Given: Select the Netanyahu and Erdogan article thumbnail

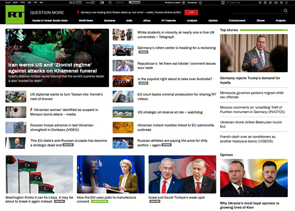Looking at the screenshot, I should tap(182, 174).
